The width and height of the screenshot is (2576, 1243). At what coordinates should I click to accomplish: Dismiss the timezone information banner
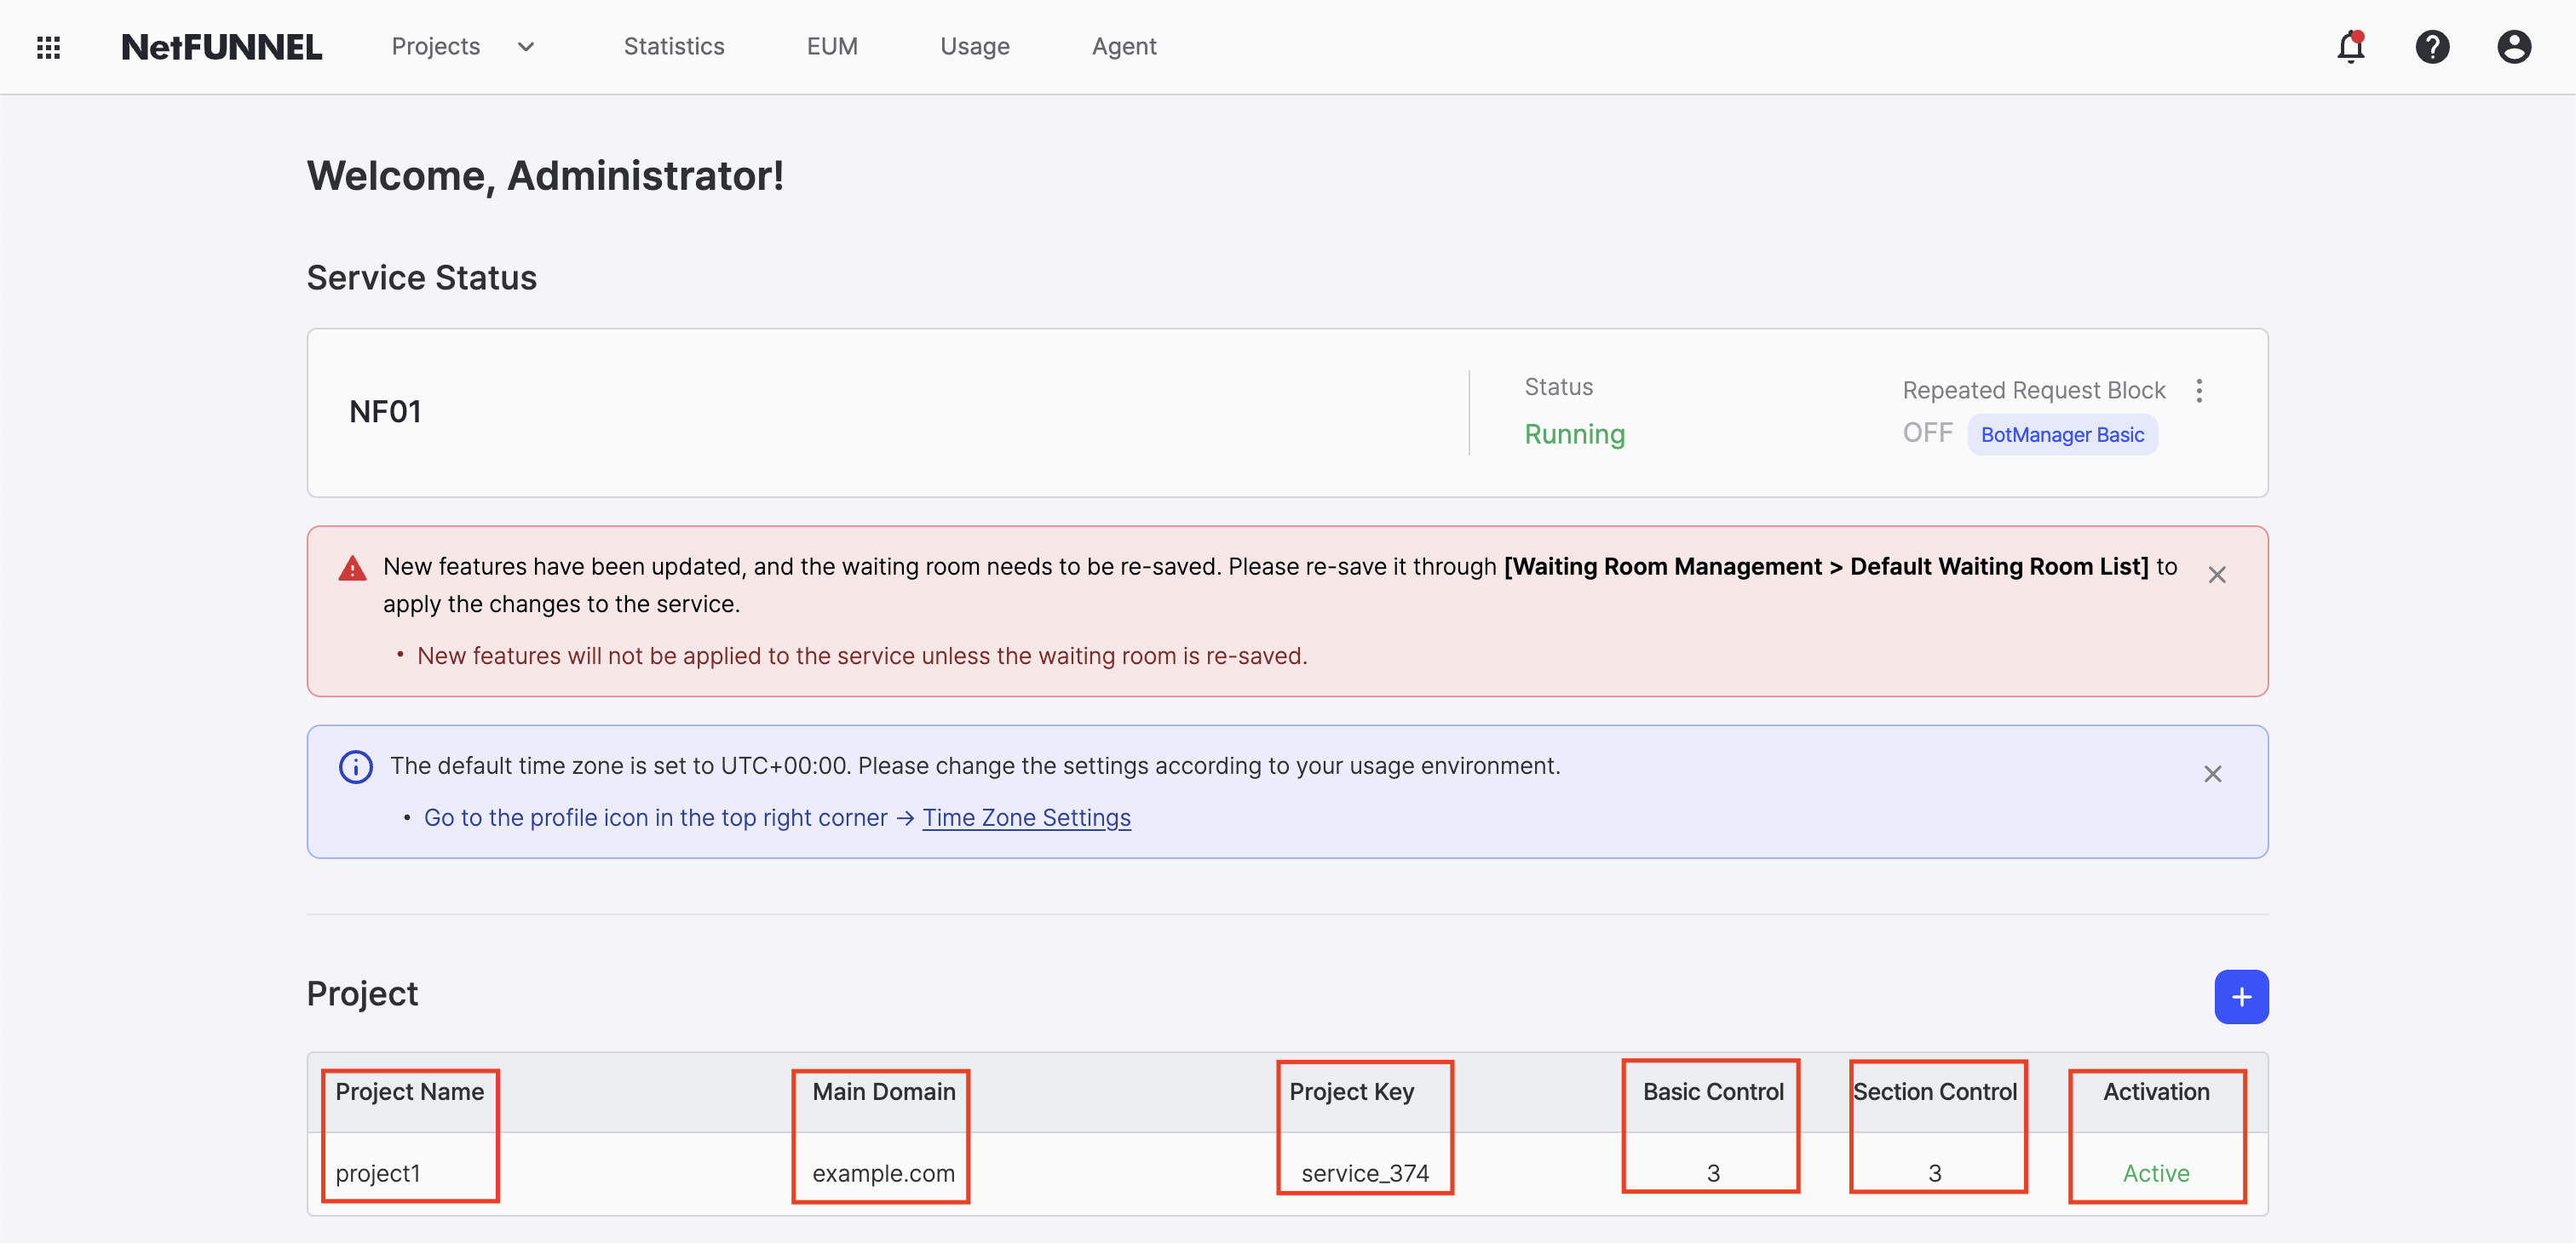2213,773
